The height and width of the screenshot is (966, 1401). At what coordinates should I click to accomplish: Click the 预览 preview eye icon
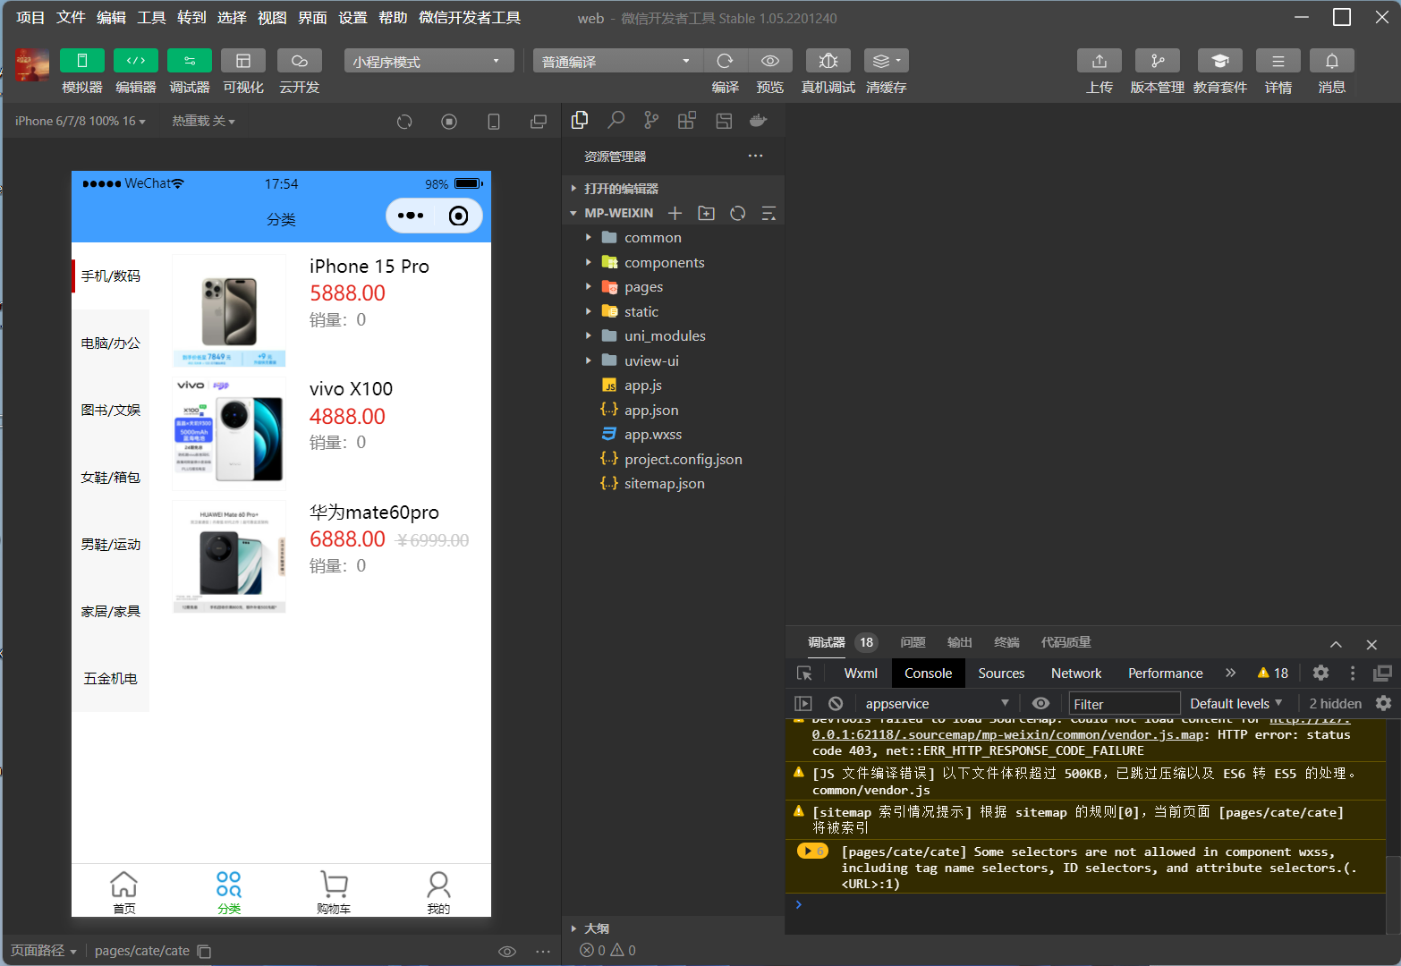click(770, 61)
